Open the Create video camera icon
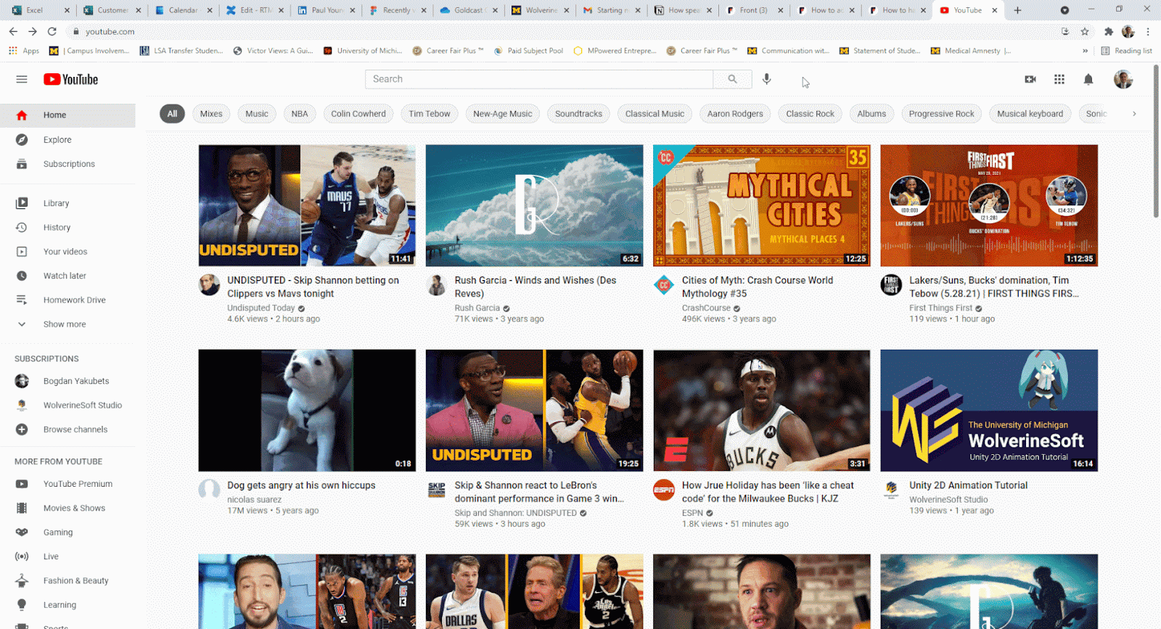This screenshot has width=1161, height=629. coord(1030,79)
